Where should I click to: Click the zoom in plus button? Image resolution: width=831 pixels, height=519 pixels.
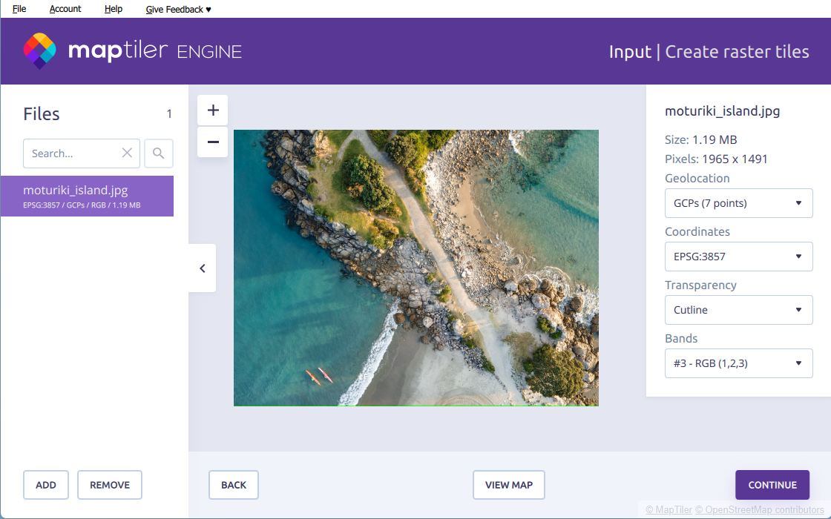pos(213,110)
